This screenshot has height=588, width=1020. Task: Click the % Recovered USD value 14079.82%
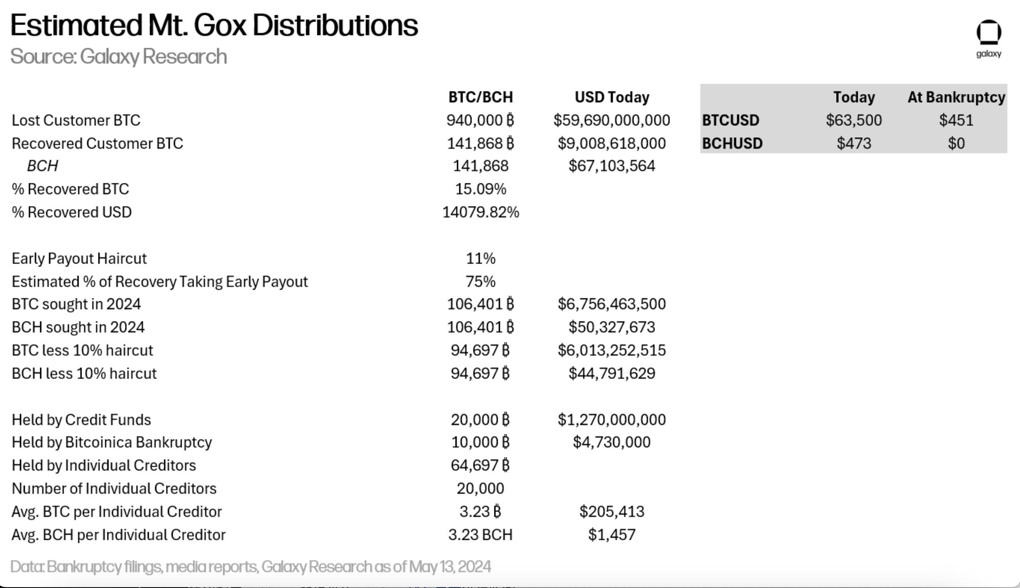pyautogui.click(x=480, y=212)
